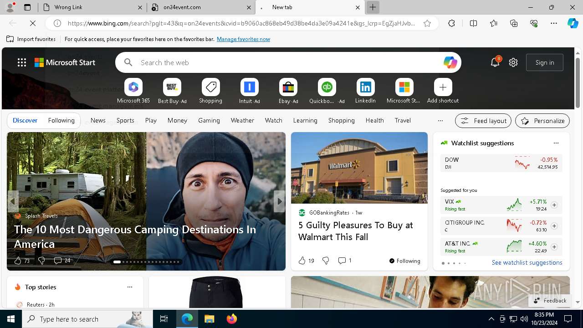Open the Favorites star-list icon
The image size is (583, 328).
point(494,23)
